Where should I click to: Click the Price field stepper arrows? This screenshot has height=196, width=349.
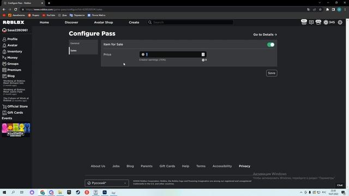(x=203, y=54)
